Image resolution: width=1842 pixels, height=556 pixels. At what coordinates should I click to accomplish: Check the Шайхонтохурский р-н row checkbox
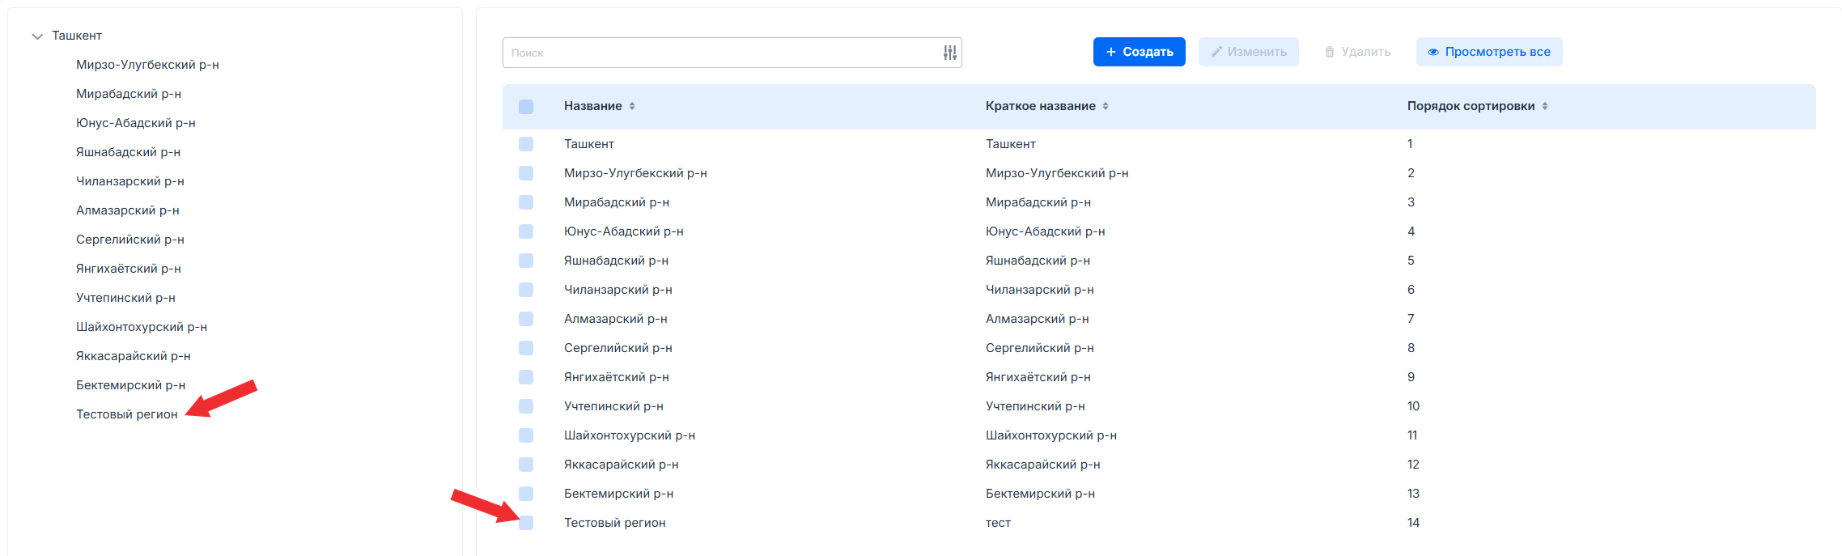[526, 435]
